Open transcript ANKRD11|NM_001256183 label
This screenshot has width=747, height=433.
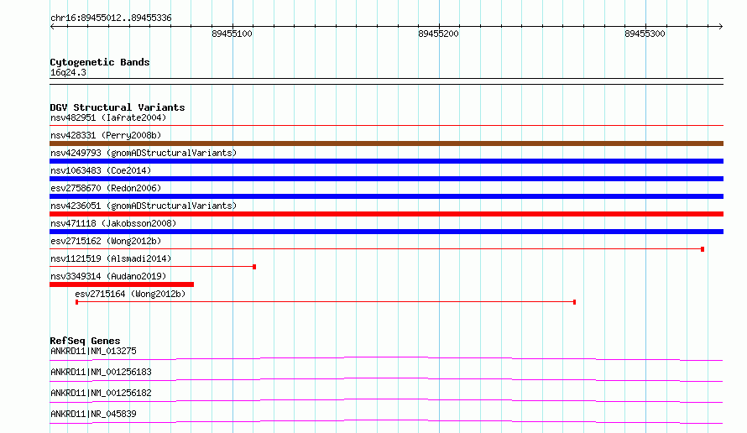coord(101,372)
